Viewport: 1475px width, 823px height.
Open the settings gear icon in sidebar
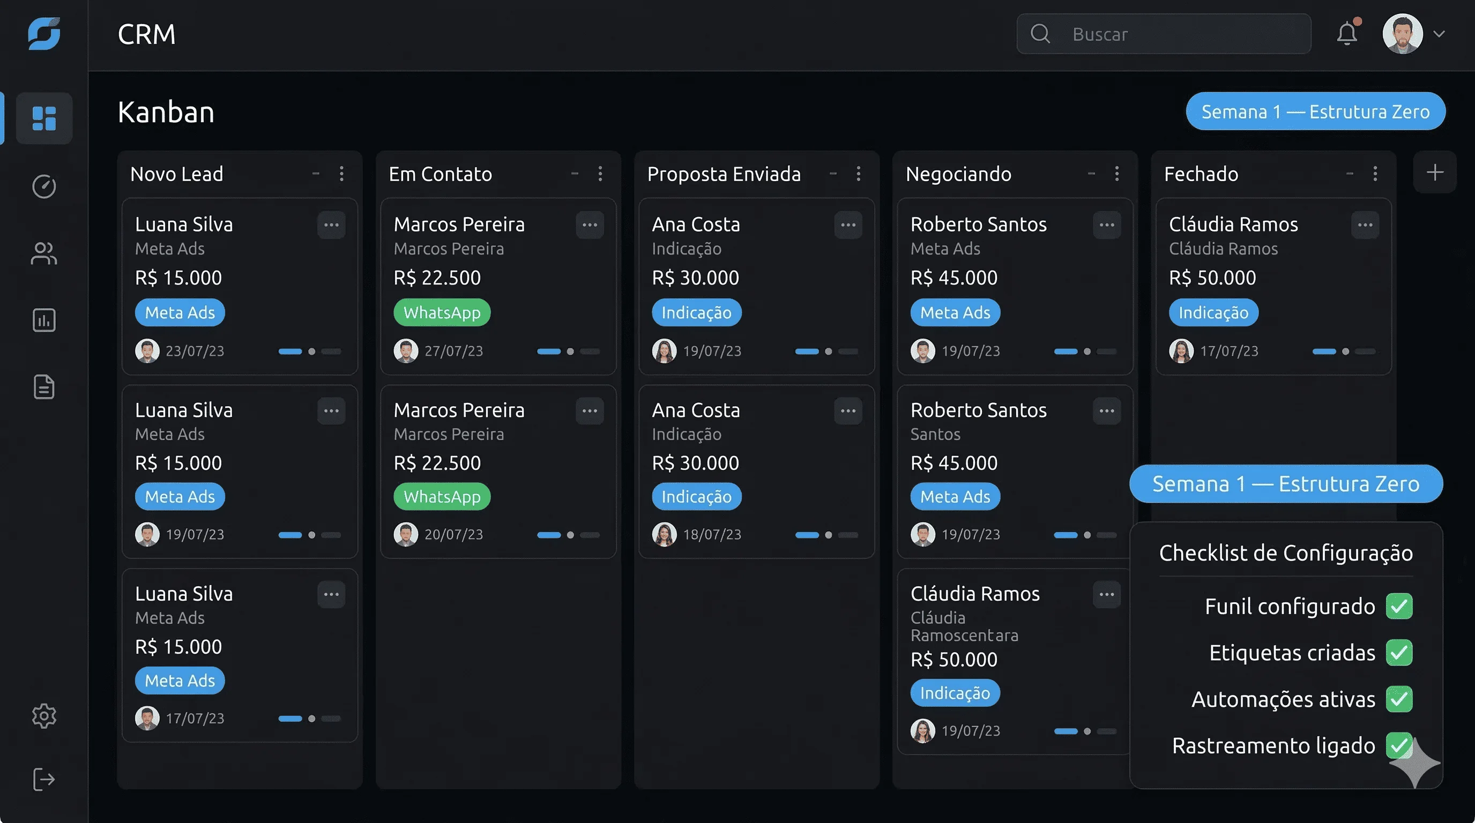click(44, 715)
